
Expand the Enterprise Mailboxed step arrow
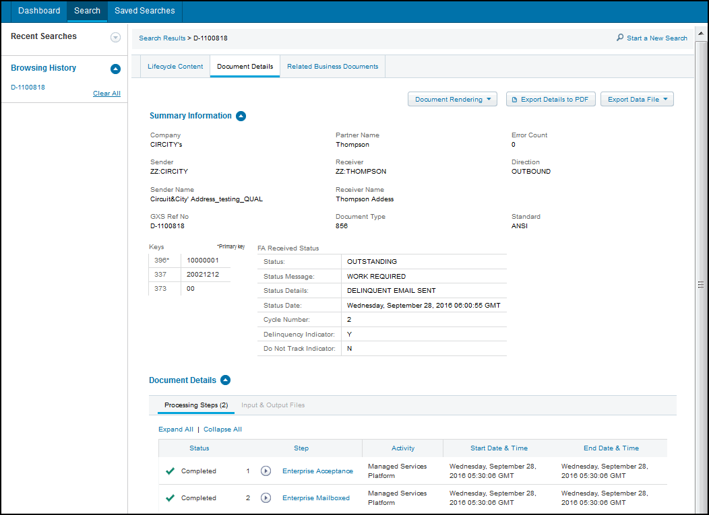(x=266, y=498)
